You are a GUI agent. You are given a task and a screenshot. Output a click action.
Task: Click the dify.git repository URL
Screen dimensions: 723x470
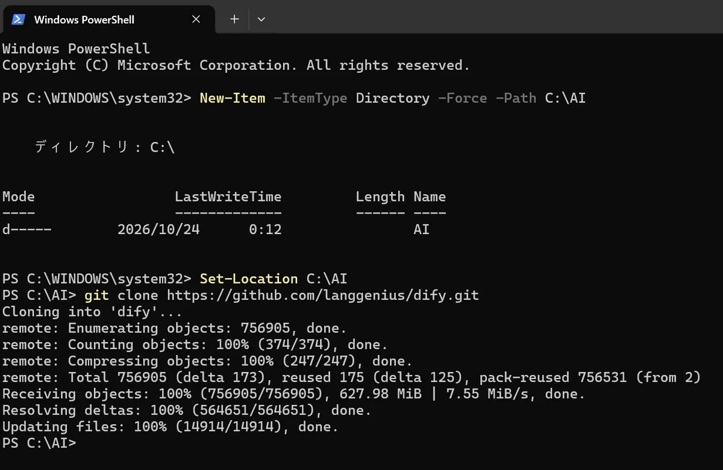(x=323, y=295)
